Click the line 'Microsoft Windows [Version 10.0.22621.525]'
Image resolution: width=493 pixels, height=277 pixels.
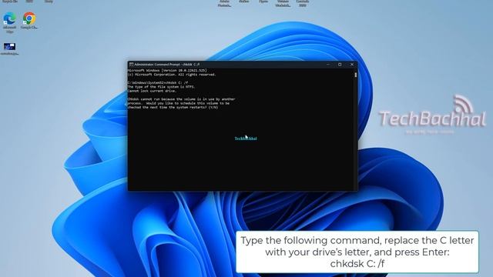[167, 70]
